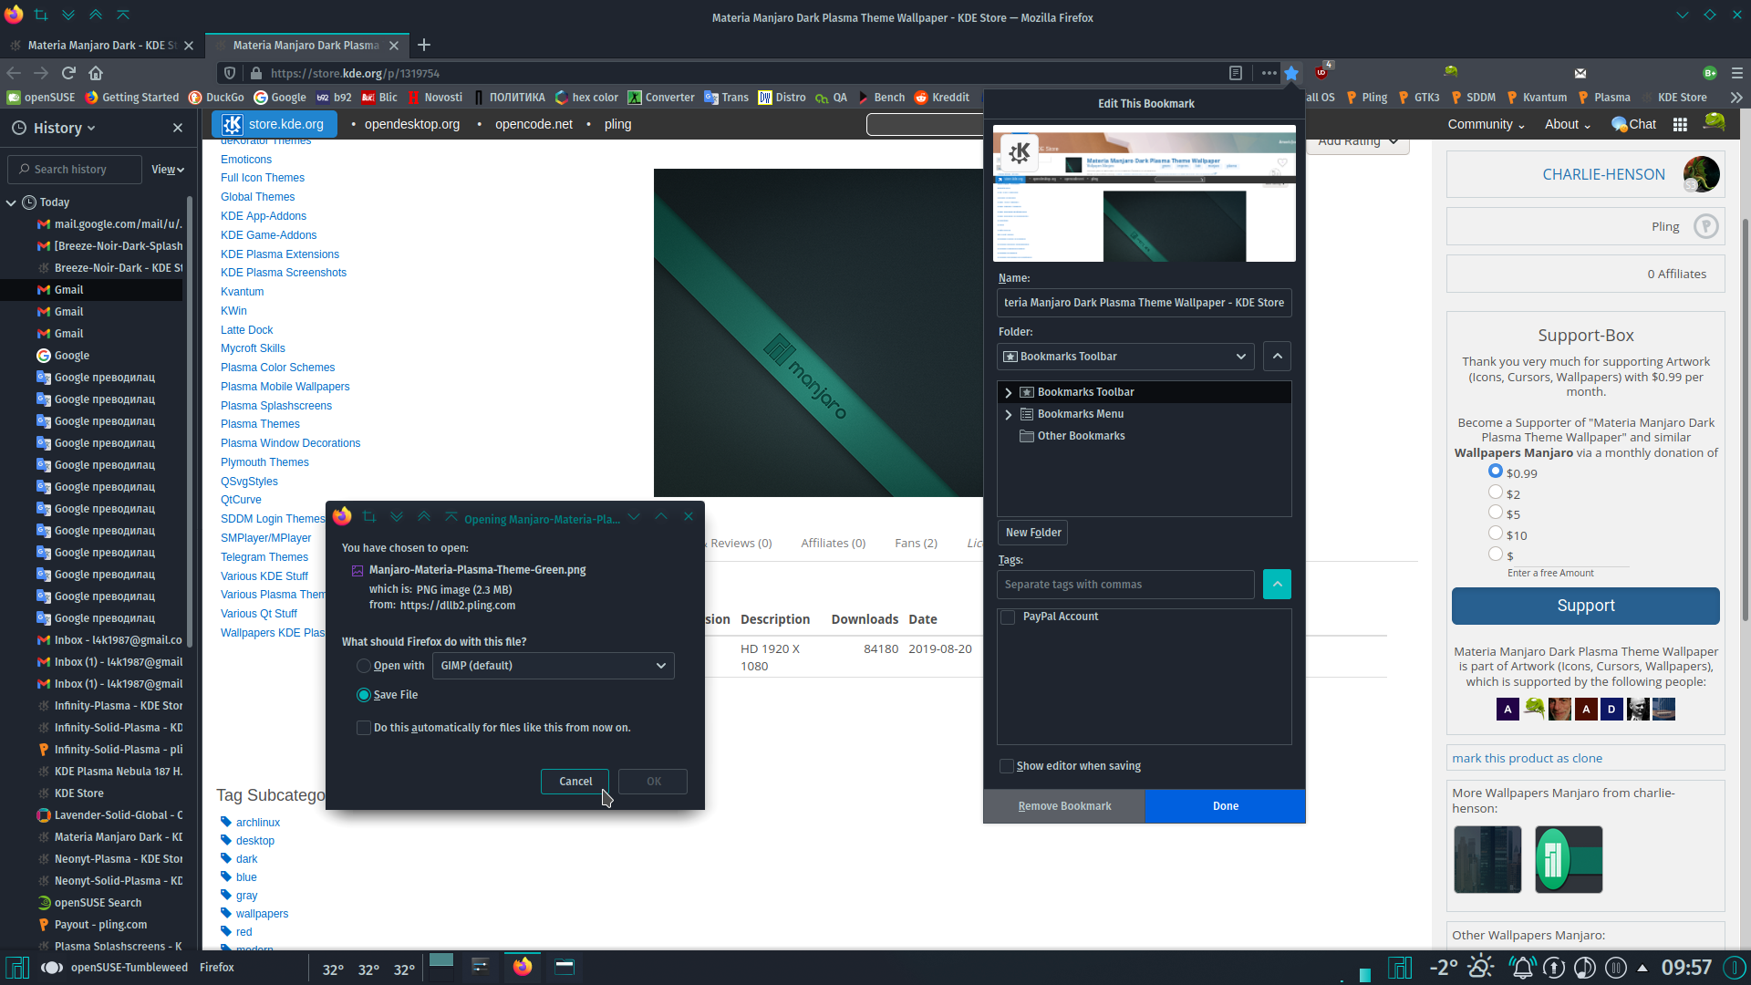The image size is (1751, 985).
Task: Expand Bookmarks Menu tree item
Action: [x=1009, y=414]
